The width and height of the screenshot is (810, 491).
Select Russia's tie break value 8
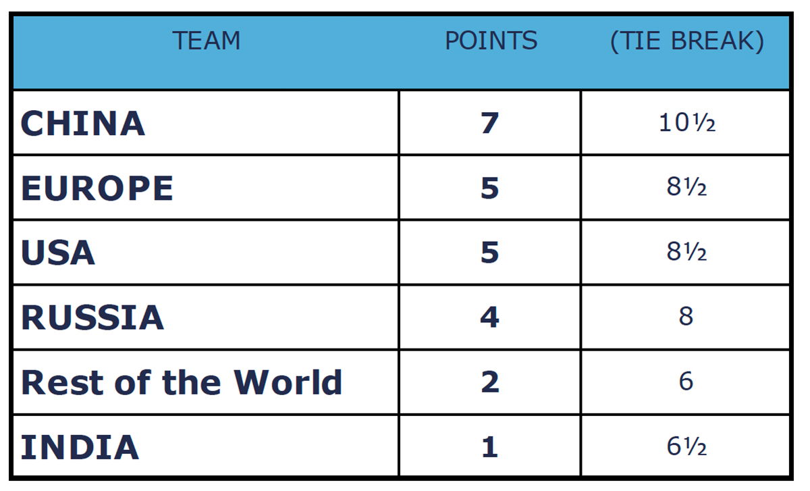click(686, 318)
